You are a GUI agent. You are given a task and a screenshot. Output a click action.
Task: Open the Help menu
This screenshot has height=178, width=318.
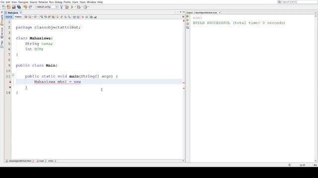pos(100,2)
